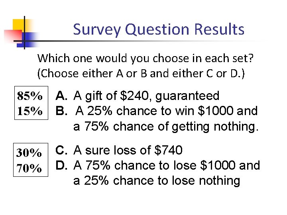Click the Survey Question Results title
Image resolution: width=287 pixels, height=215 pixels.
pos(159,29)
